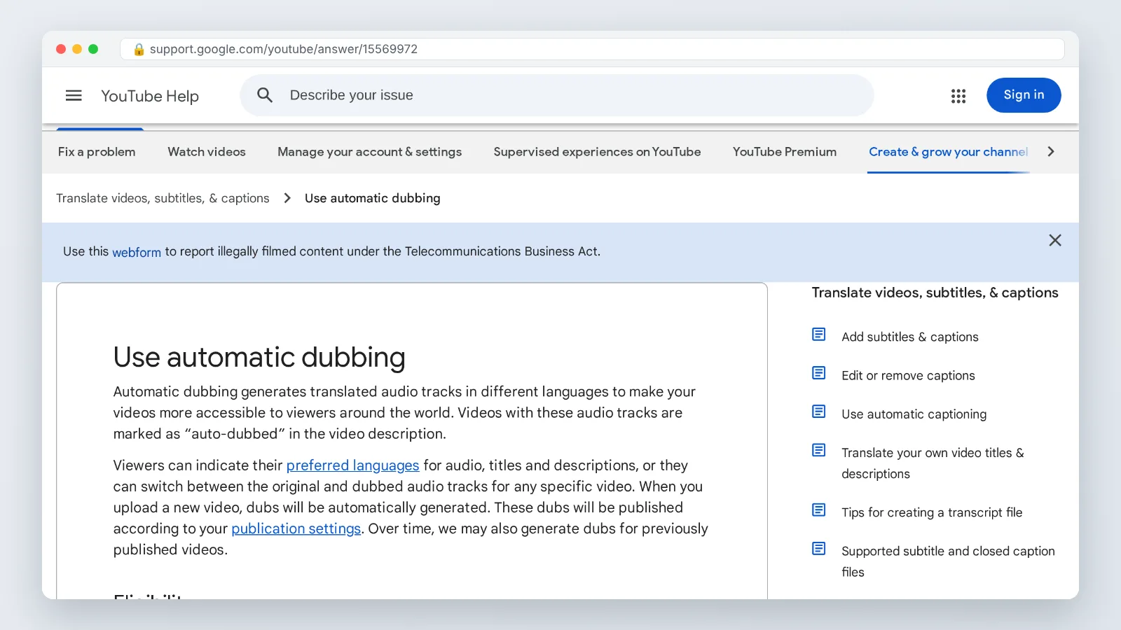This screenshot has width=1121, height=630.
Task: Go to Translate videos, subtitles, & captions breadcrumb
Action: 163,198
